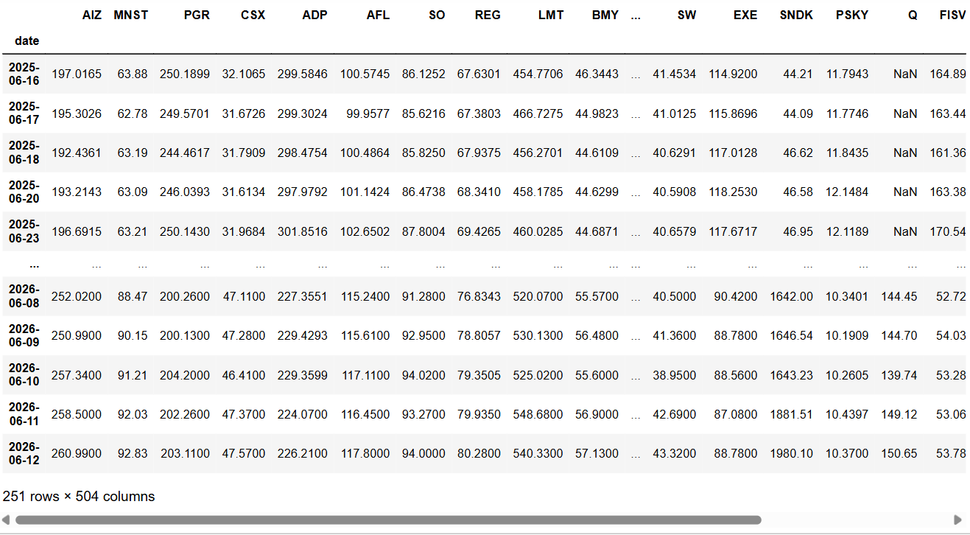Select the SO column header
The image size is (970, 535).
[437, 15]
